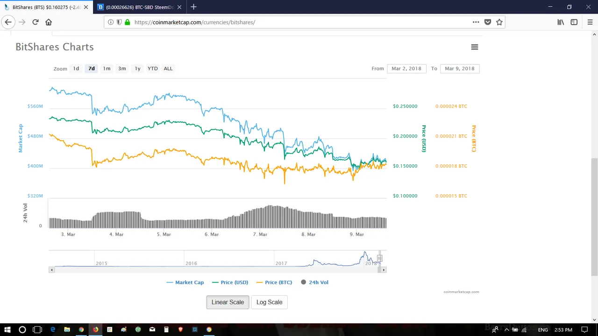Launch Microsoft Edge from taskbar
This screenshot has height=336, width=598.
coord(53,329)
